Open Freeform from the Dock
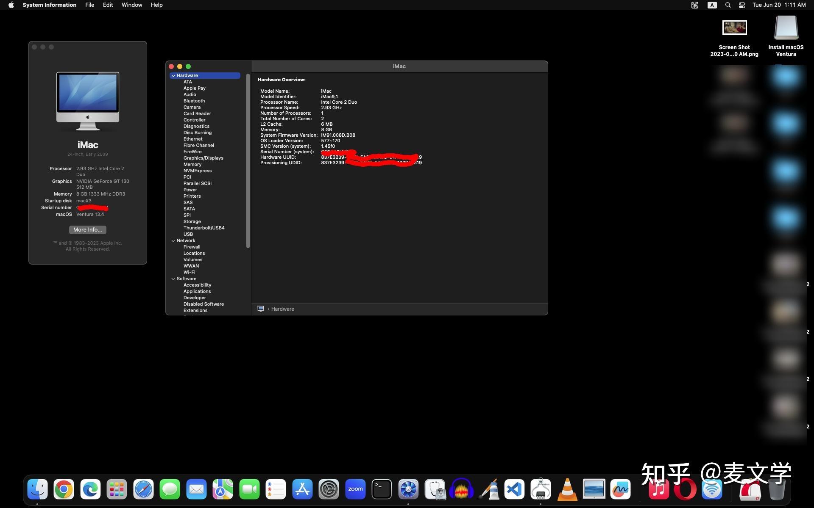814x508 pixels. tap(620, 489)
